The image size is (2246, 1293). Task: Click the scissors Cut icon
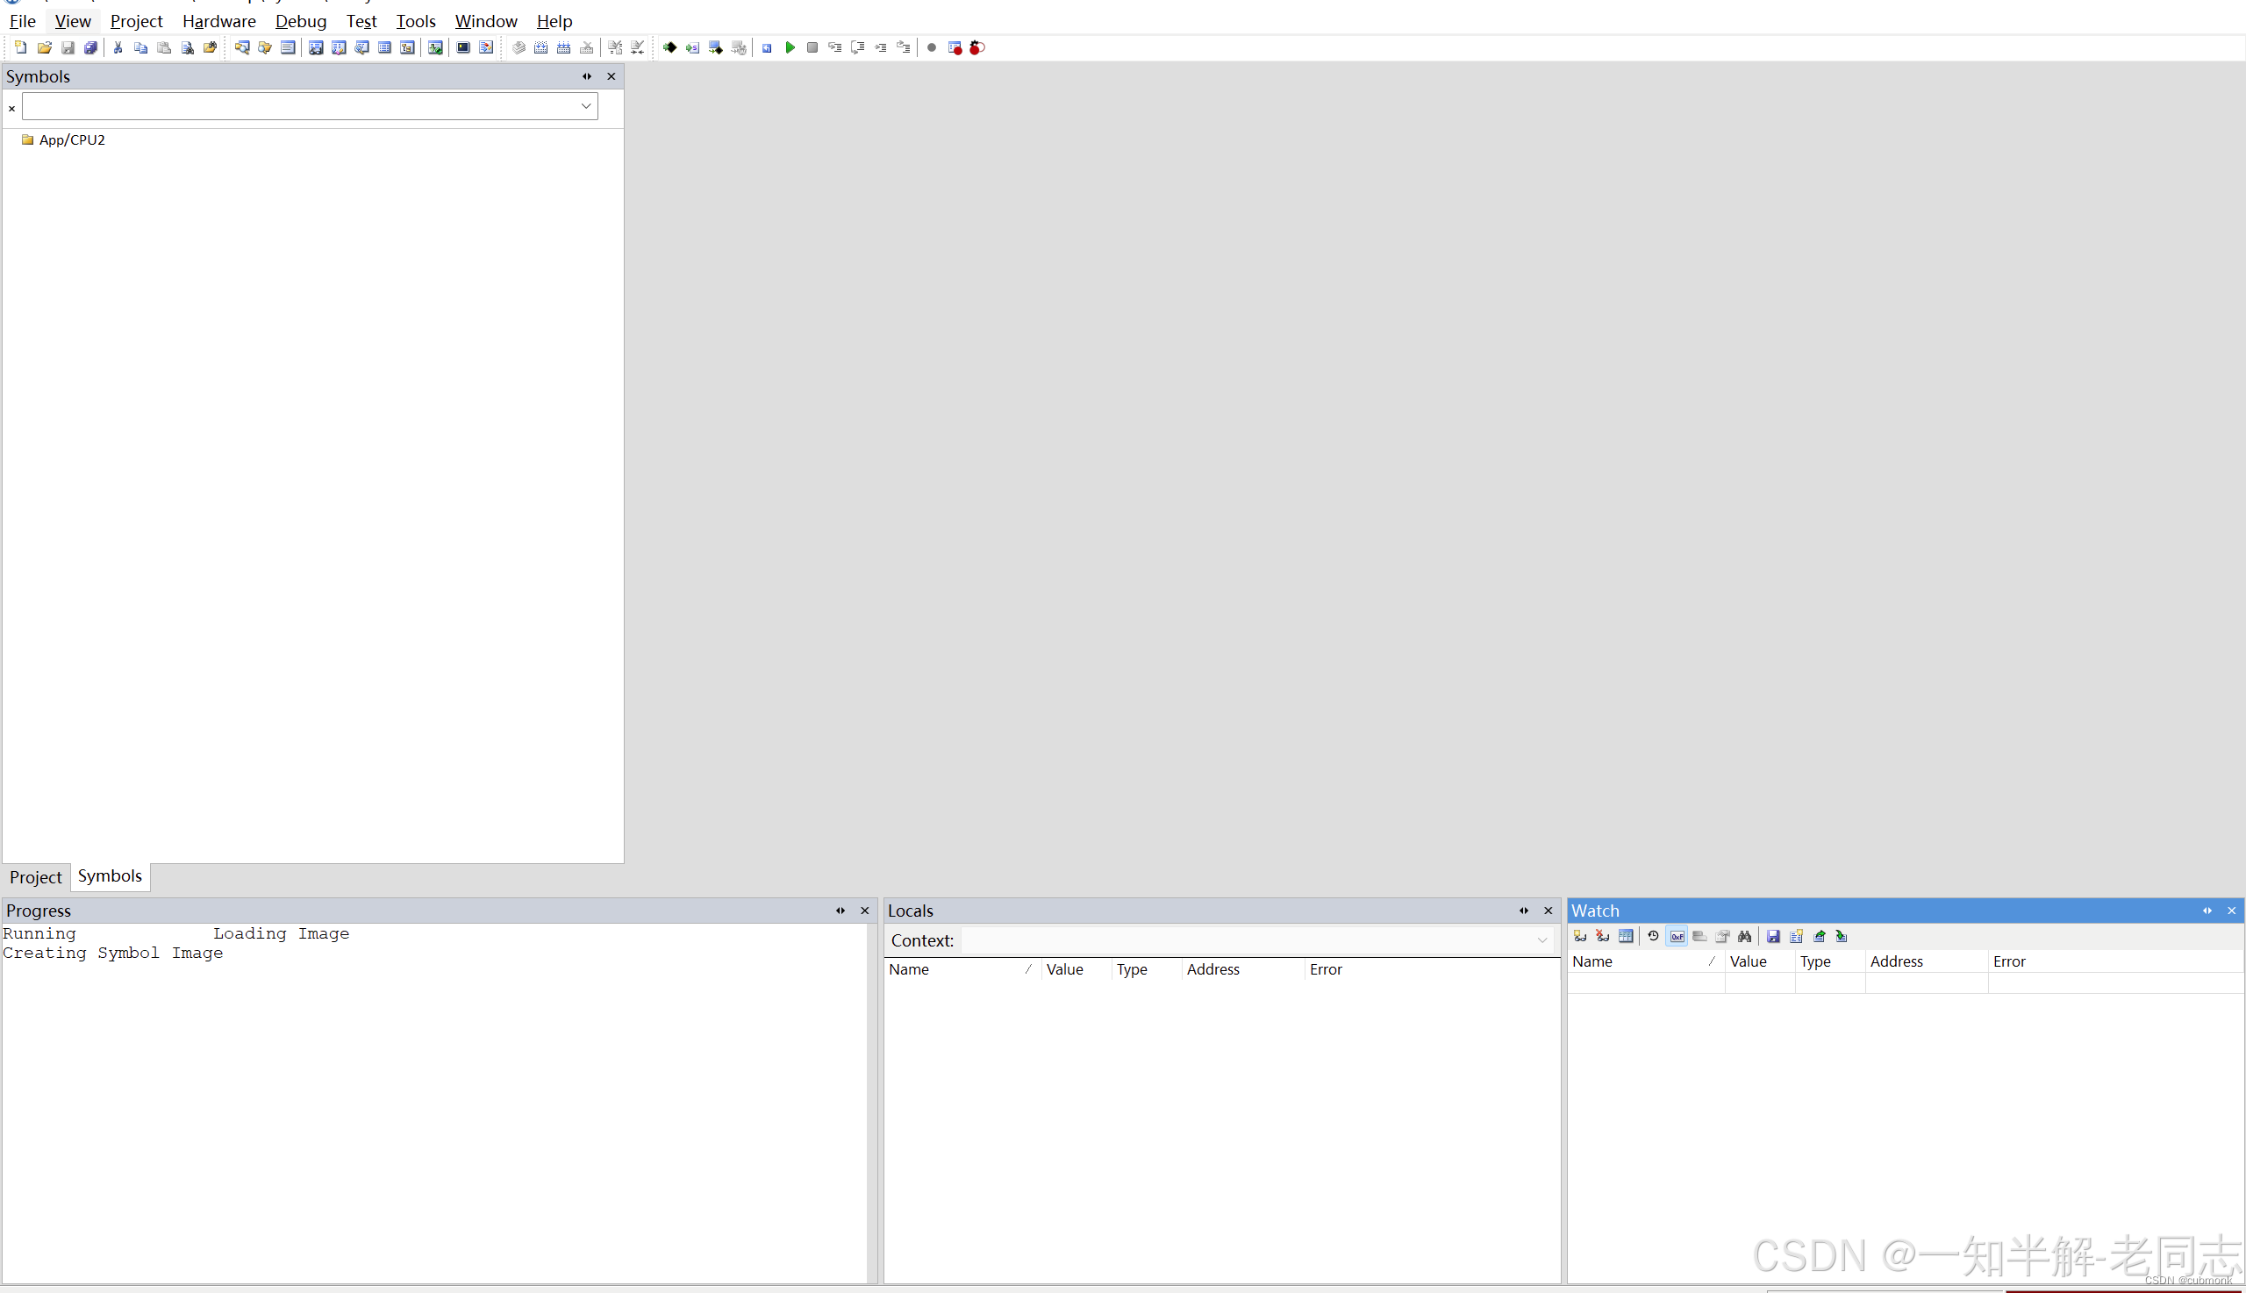pyautogui.click(x=118, y=48)
